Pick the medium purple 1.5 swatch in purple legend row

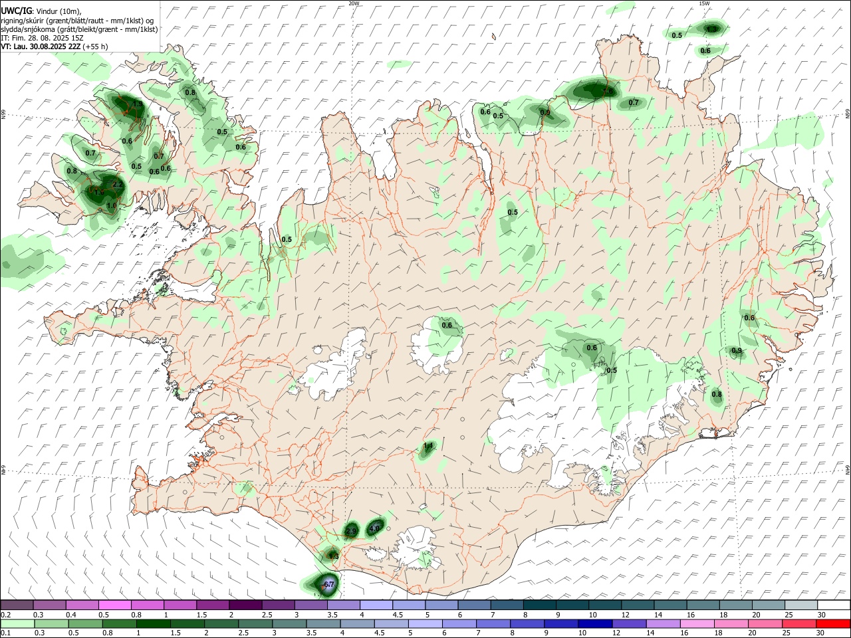(212, 605)
